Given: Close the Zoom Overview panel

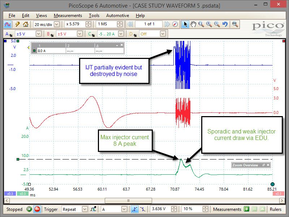Looking at the screenshot, I should [268, 165].
